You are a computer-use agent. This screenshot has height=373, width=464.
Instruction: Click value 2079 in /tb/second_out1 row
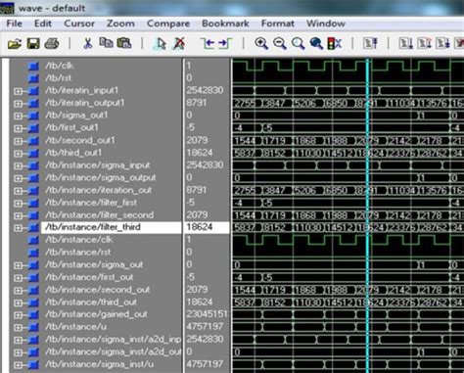coord(197,140)
